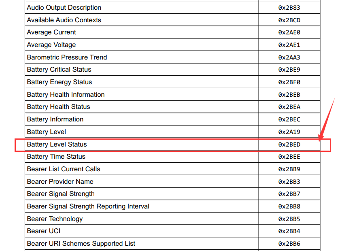Select 'Battery Level Status' text
The height and width of the screenshot is (251, 342).
point(57,144)
